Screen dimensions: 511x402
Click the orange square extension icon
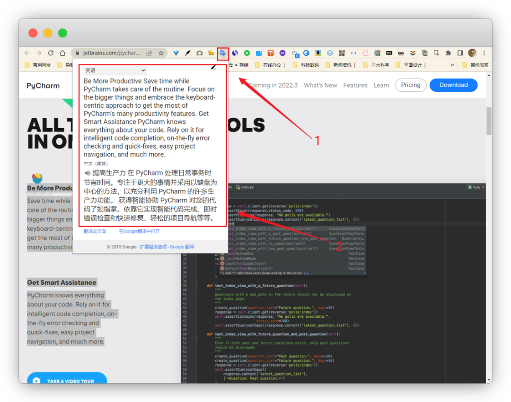click(271, 53)
